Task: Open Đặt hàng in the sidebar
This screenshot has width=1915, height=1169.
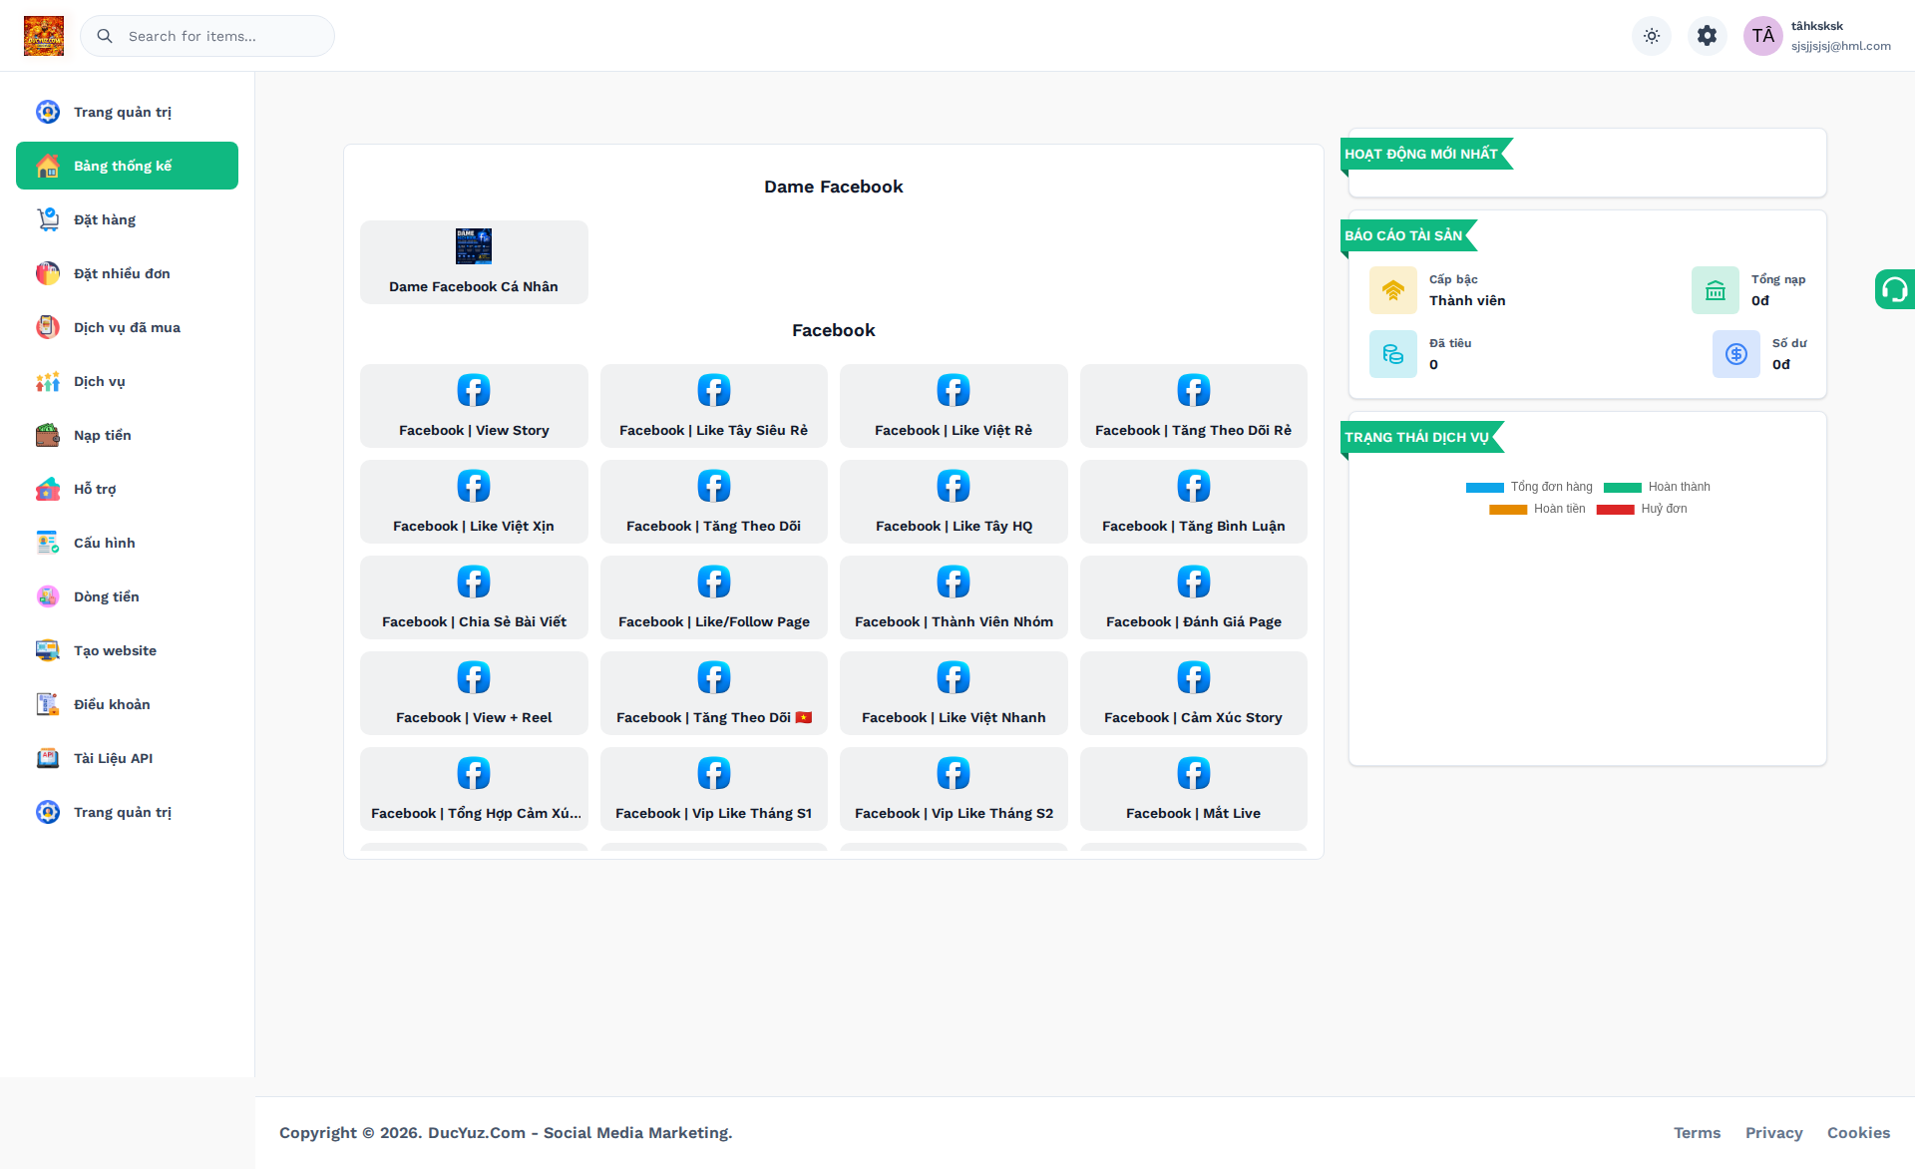Action: click(127, 219)
